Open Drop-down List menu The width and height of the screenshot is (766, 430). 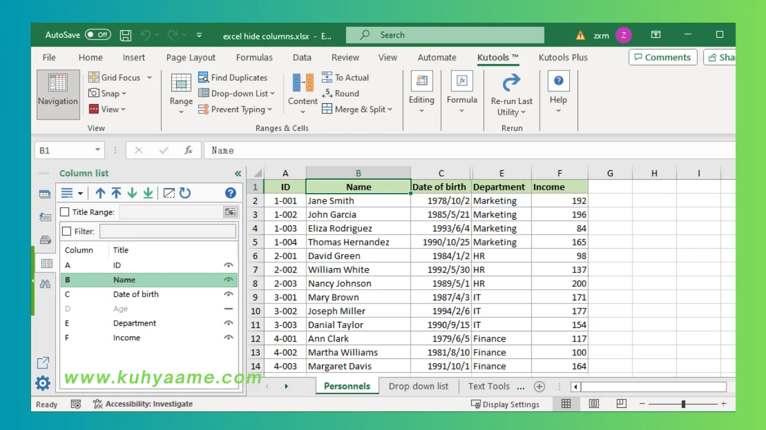[x=236, y=93]
